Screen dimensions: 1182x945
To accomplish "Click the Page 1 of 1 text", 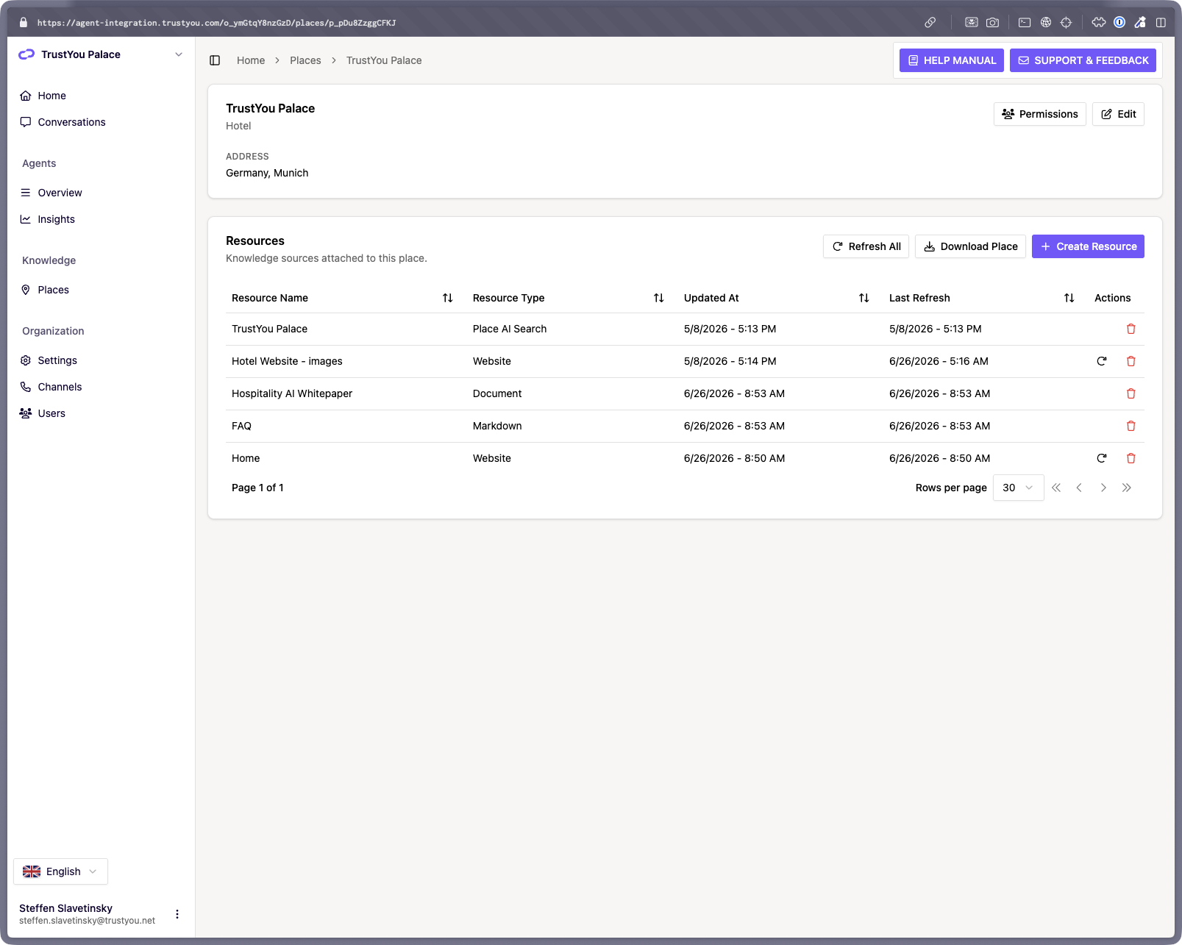I will 257,488.
